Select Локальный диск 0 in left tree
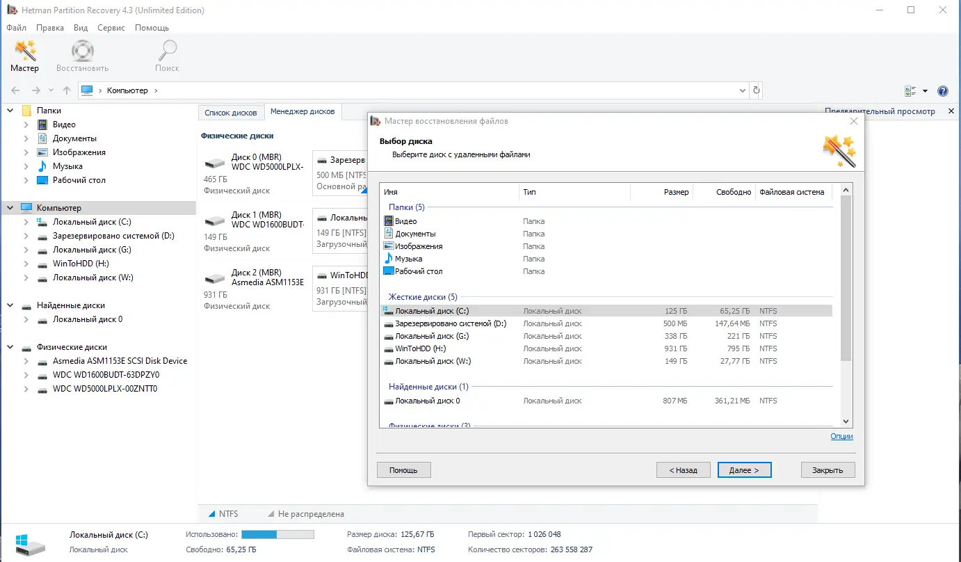Viewport: 961px width, 562px height. pyautogui.click(x=88, y=319)
